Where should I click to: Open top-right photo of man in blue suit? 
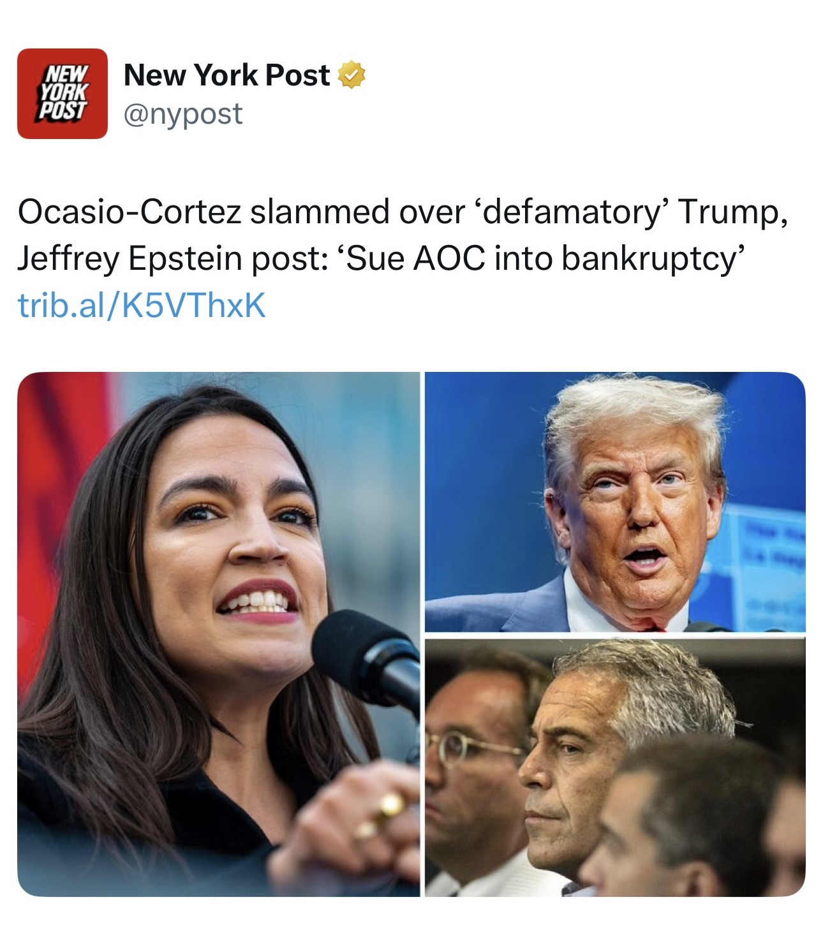pyautogui.click(x=615, y=502)
